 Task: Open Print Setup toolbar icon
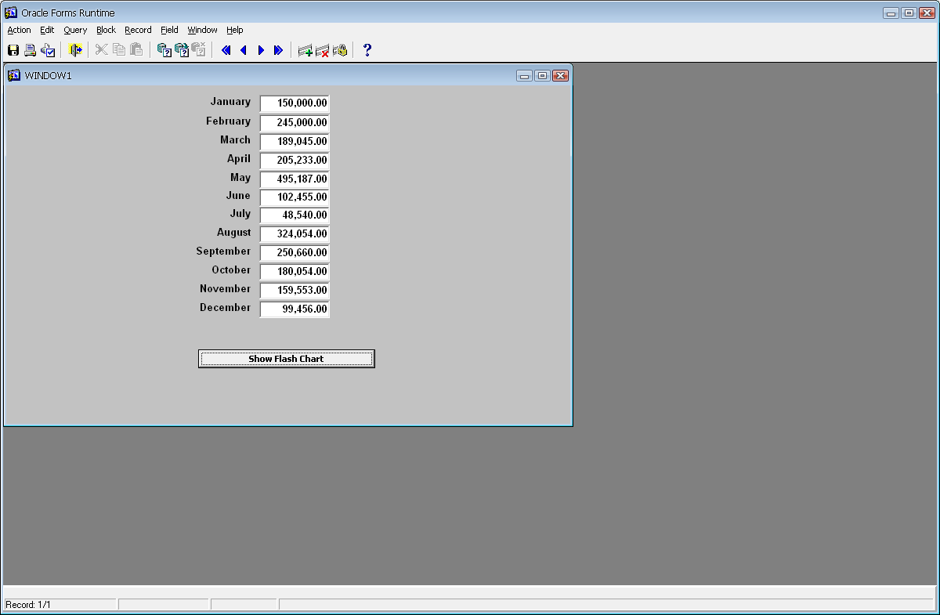click(x=48, y=50)
